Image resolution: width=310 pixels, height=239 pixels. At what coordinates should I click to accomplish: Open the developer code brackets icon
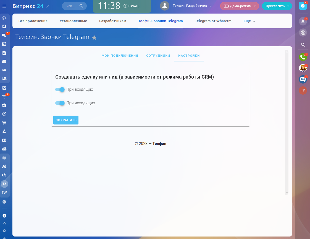coord(4,175)
